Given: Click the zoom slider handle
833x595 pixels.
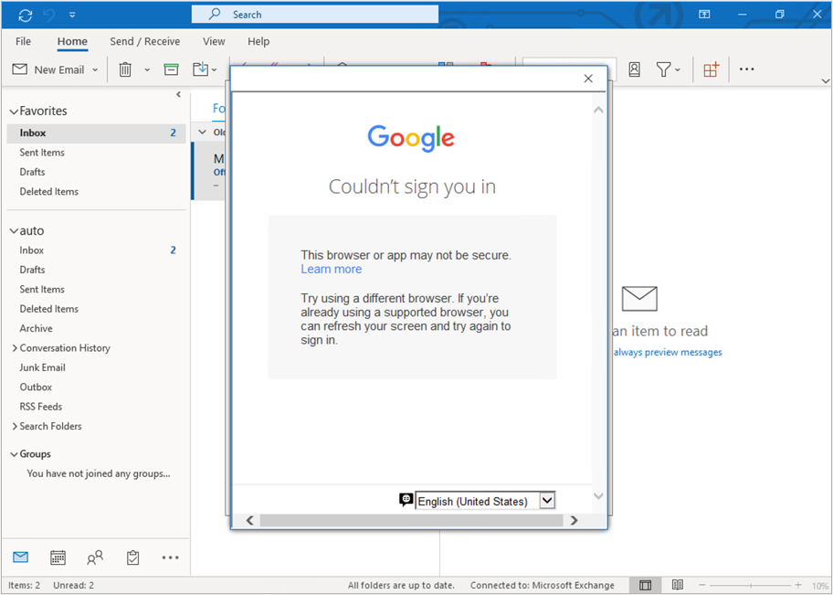Looking at the screenshot, I should pos(751,586).
